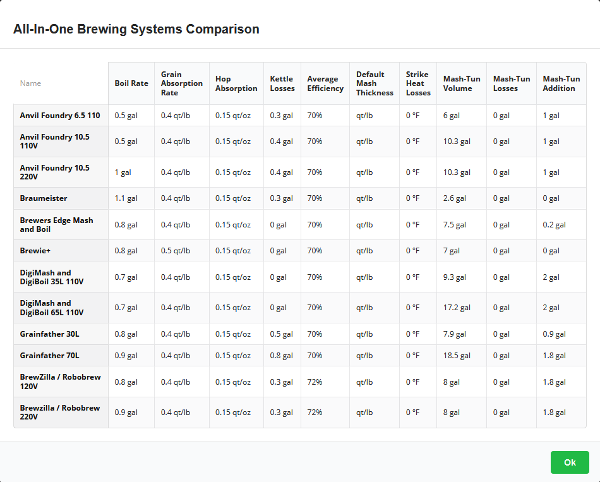Click Grainfather 30L mash-tun addition 0.9 gal
This screenshot has height=482, width=600.
(x=554, y=334)
